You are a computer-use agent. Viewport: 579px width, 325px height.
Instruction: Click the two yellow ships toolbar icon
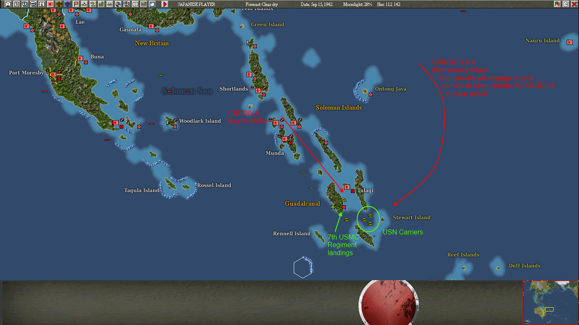click(x=92, y=4)
